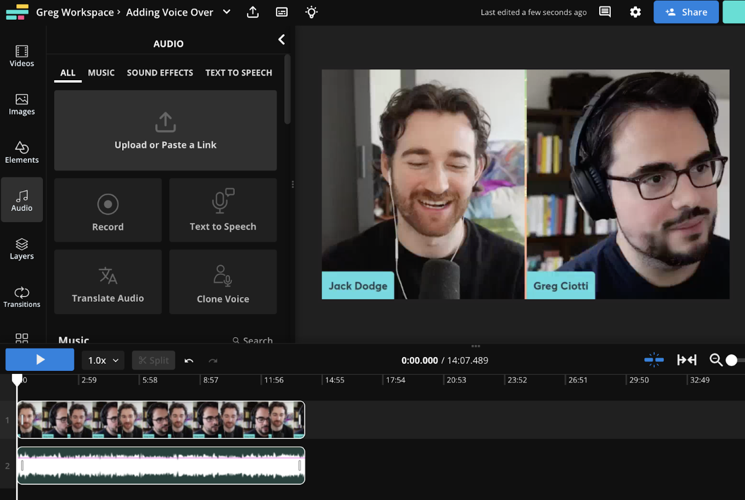The width and height of the screenshot is (745, 500).
Task: Open the Elements sidebar panel
Action: coord(22,152)
